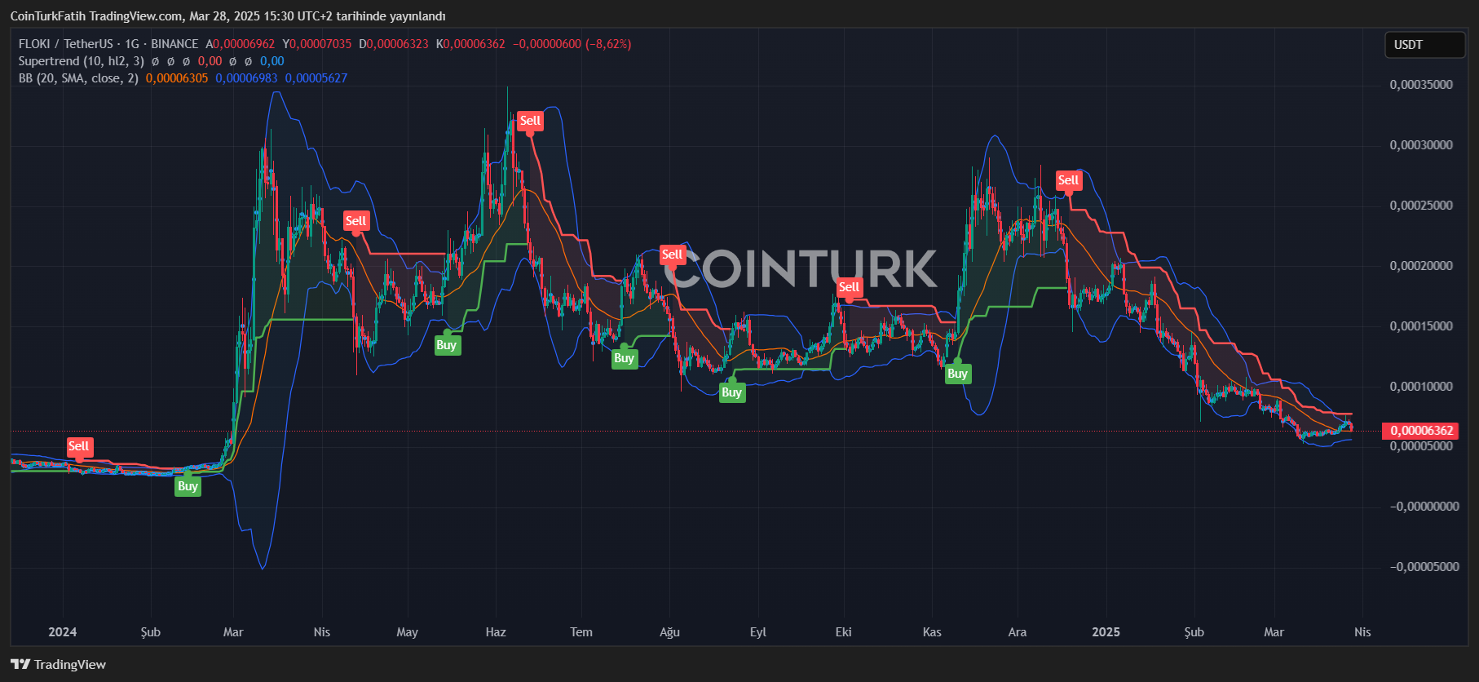
Task: Click the TradingView logo in the footer
Action: tap(59, 664)
